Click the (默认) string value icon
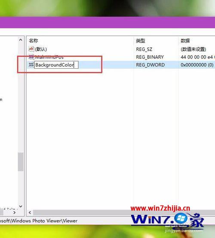 pos(31,49)
